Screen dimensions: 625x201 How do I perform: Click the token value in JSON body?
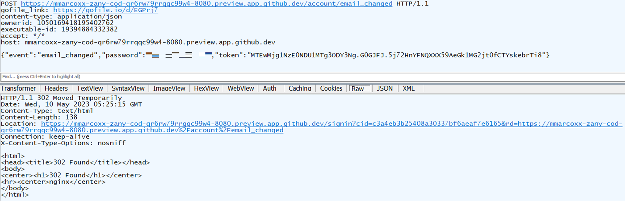point(396,55)
